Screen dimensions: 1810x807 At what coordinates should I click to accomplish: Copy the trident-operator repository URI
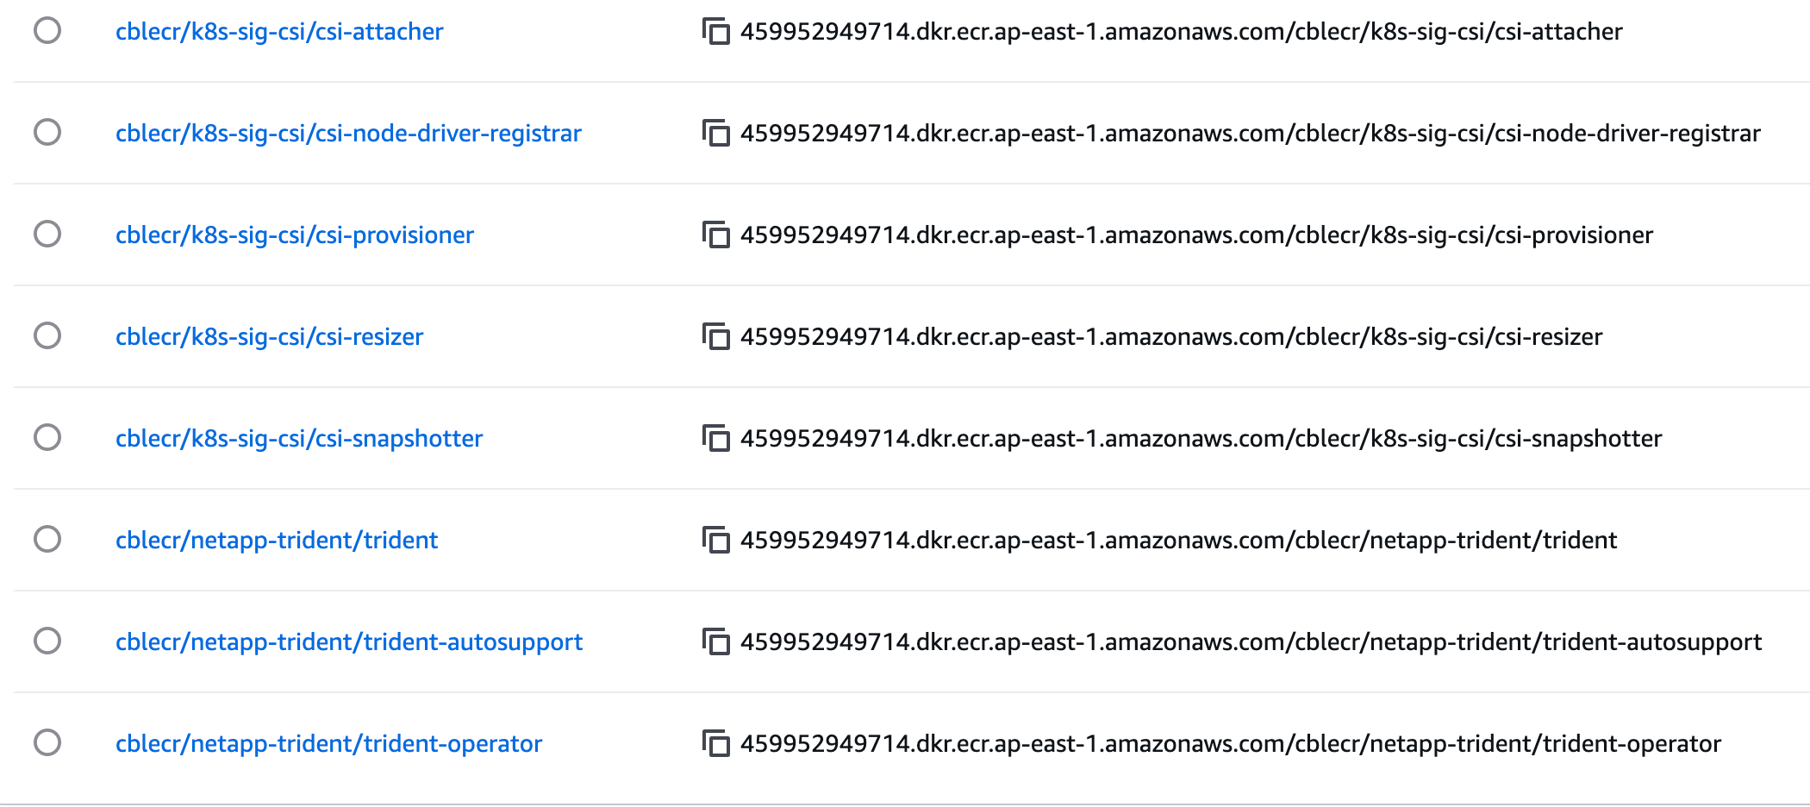click(716, 744)
